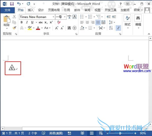The image size is (152, 136).
Task: Center align the paragraph
Action: (x=87, y=22)
